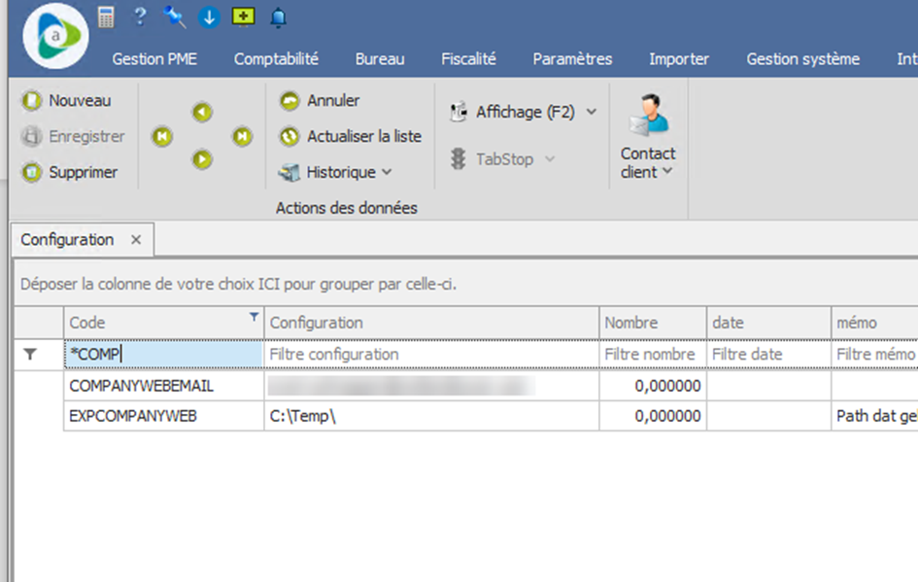Click Actualiser la liste
This screenshot has height=582, width=918.
(350, 136)
